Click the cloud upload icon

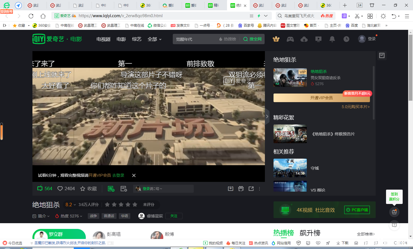pyautogui.click(x=304, y=39)
